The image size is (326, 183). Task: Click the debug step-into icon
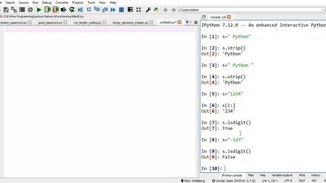pyautogui.click(x=97, y=9)
